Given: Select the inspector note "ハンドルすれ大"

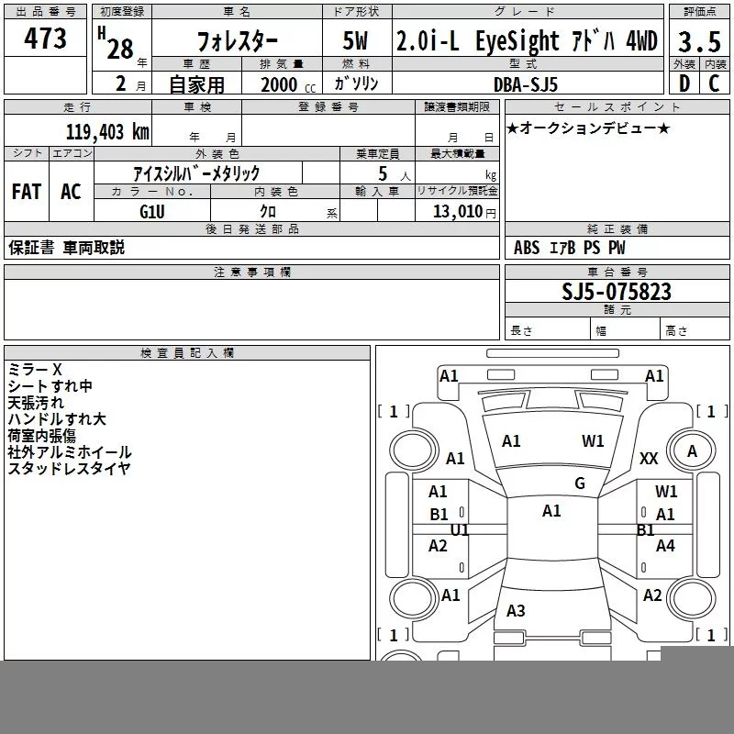Looking at the screenshot, I should [57, 418].
